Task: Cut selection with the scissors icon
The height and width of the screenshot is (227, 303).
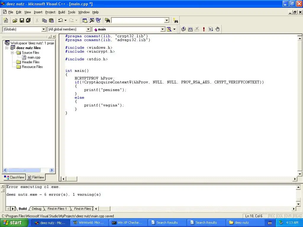Action: tap(37, 20)
